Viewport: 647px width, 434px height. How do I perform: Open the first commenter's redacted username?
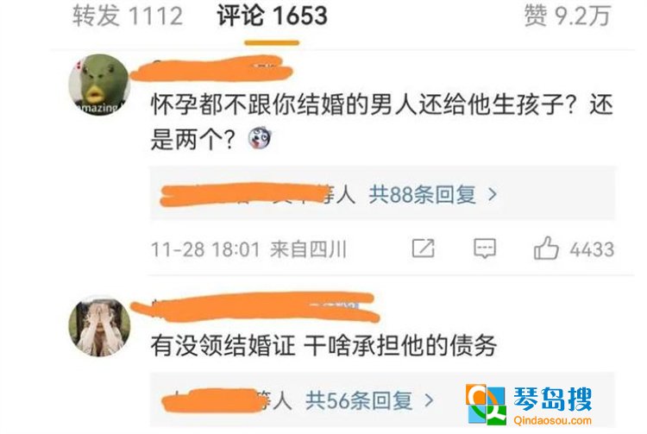211,69
